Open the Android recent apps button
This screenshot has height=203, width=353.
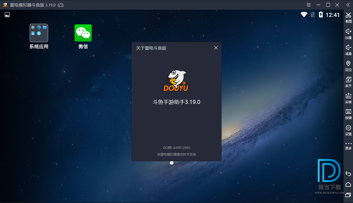pyautogui.click(x=348, y=195)
